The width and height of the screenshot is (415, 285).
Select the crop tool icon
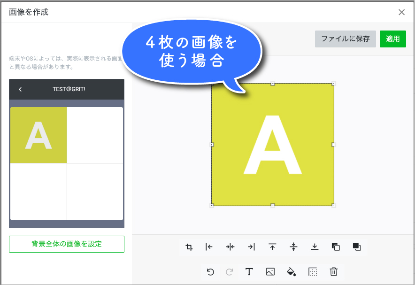(189, 247)
